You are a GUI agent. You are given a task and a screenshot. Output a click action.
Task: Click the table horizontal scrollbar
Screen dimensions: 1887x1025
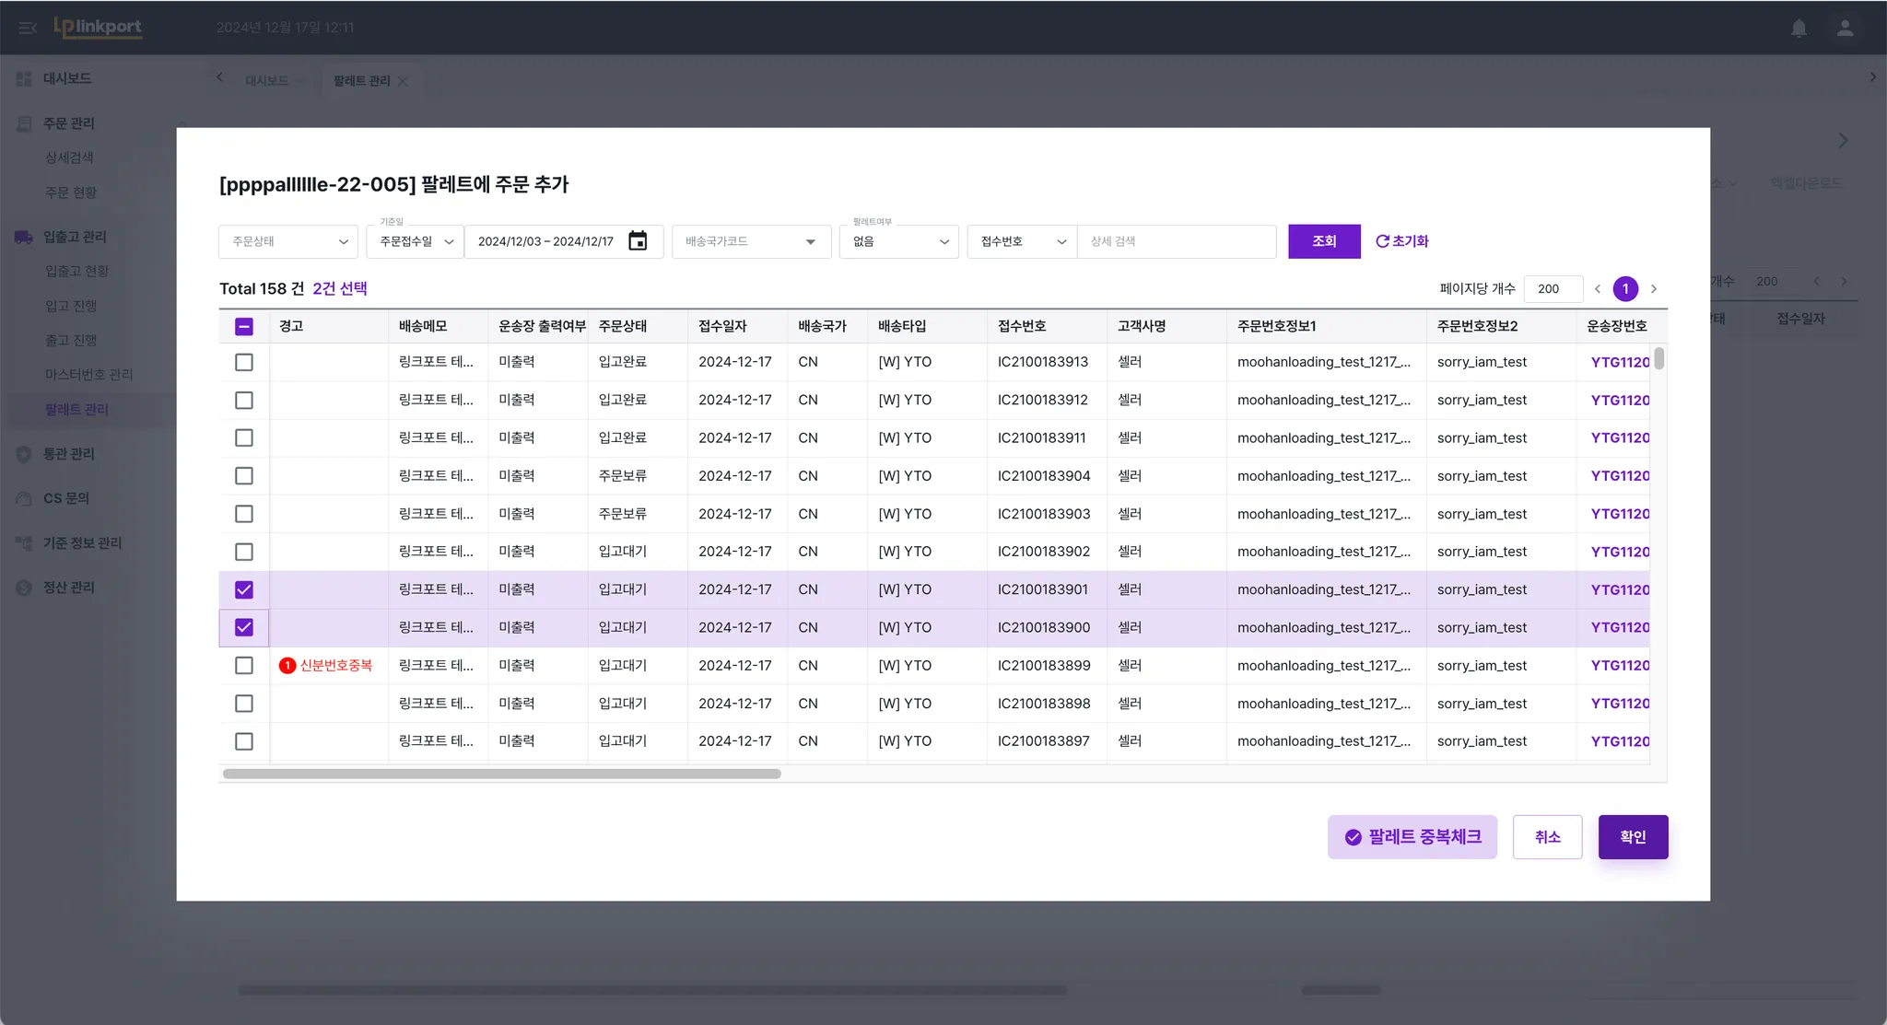(x=502, y=775)
